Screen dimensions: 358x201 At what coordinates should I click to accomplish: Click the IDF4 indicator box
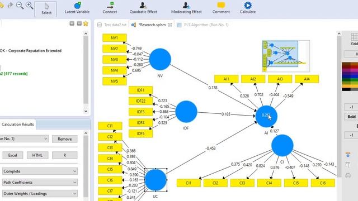140,123
